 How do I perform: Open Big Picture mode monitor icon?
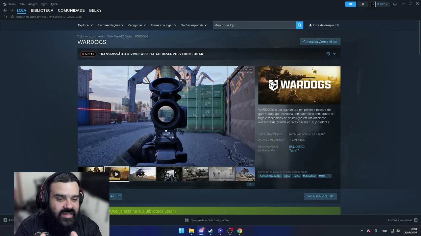point(395,4)
